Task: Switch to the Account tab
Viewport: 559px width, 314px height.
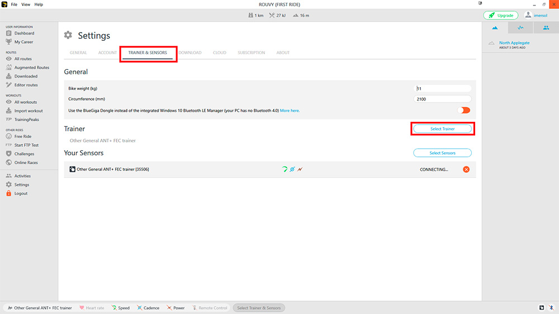Action: [107, 53]
